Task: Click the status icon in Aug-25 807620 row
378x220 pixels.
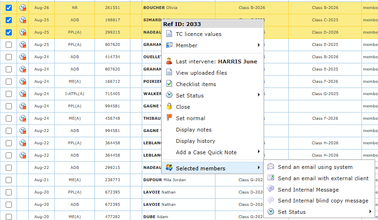Action: click(23, 44)
